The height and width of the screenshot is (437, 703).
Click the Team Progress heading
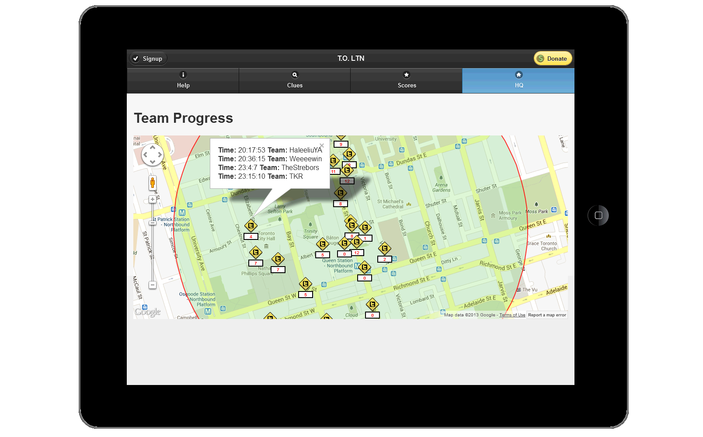tap(183, 118)
